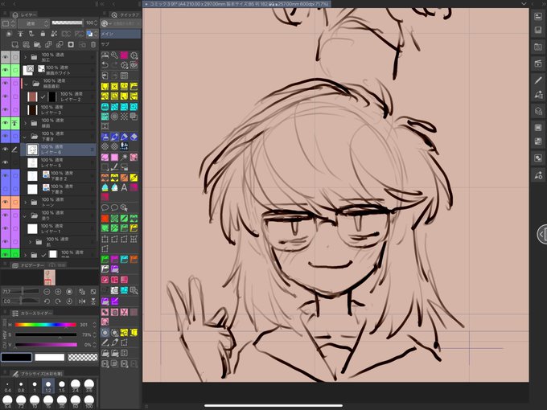Expand the 肌 layer folder
Image resolution: width=547 pixels, height=410 pixels.
point(30,242)
